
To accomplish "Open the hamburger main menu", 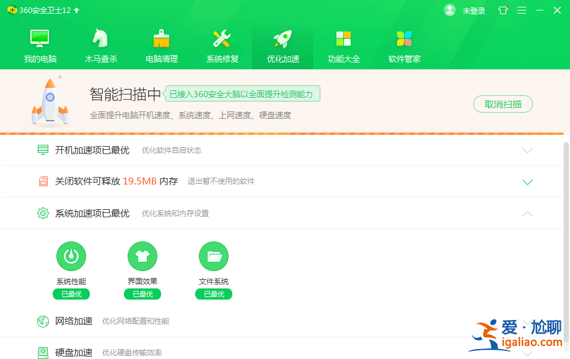I will pyautogui.click(x=522, y=10).
